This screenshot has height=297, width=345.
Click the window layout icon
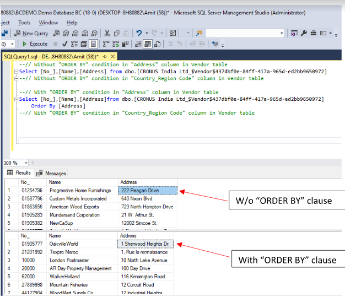click(323, 33)
